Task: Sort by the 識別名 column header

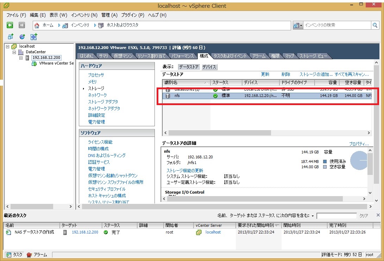Action: coord(186,83)
